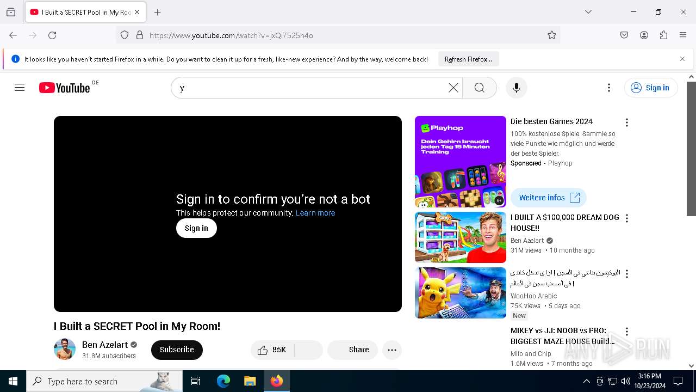
Task: Select video title I Built a SECRET Pool
Action: [x=137, y=326]
